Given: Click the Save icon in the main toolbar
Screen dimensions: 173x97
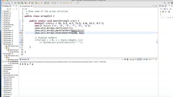Looking at the screenshot, I should click(6, 3).
